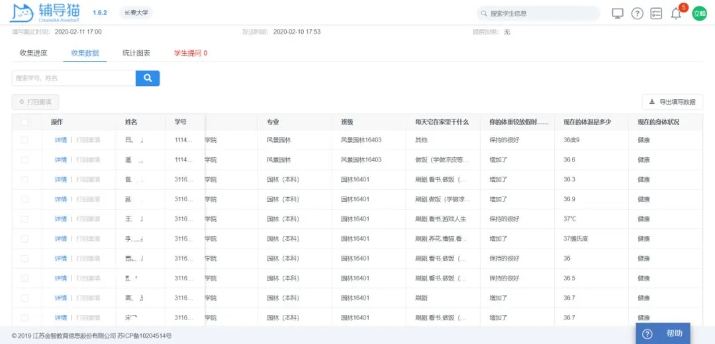This screenshot has width=715, height=344.
Task: Focus the 搜索学生信息 search field
Action: tap(538, 14)
